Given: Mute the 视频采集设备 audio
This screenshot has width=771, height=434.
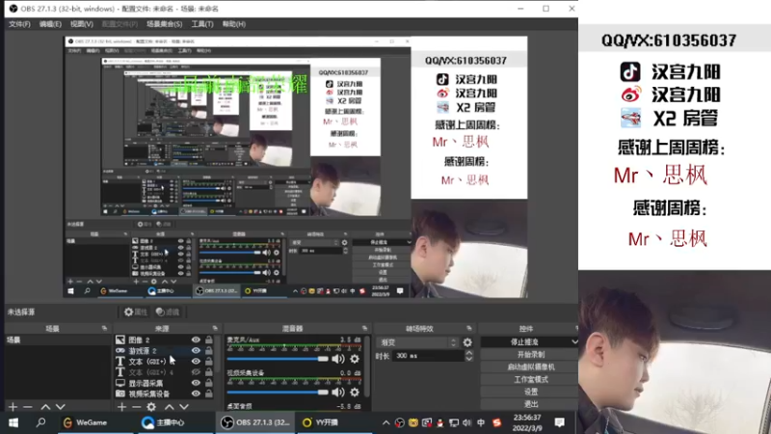Looking at the screenshot, I should (338, 393).
